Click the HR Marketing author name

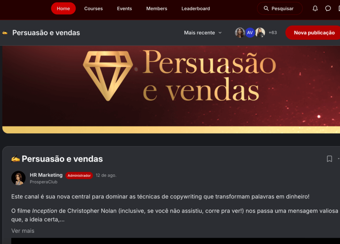click(46, 175)
